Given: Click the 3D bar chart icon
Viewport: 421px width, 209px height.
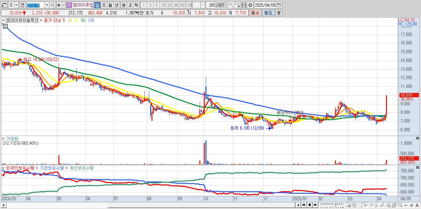Looking at the screenshot, I should pos(388,205).
